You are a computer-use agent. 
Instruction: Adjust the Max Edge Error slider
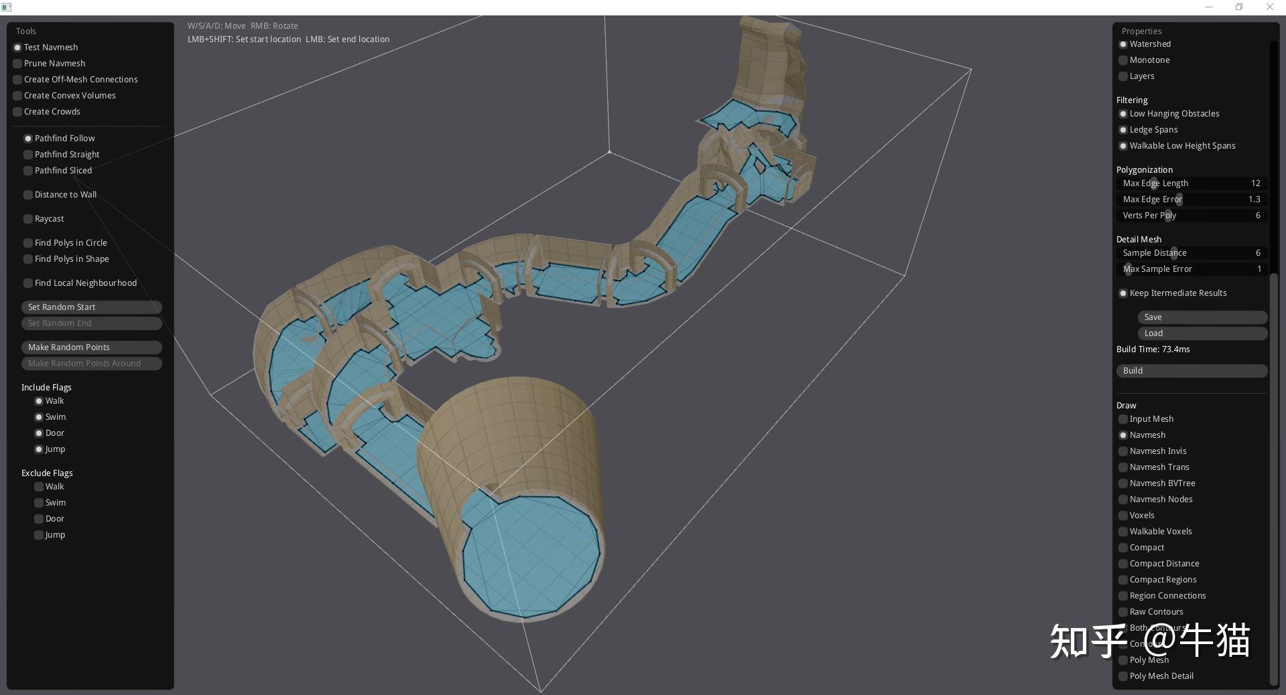(x=1192, y=200)
